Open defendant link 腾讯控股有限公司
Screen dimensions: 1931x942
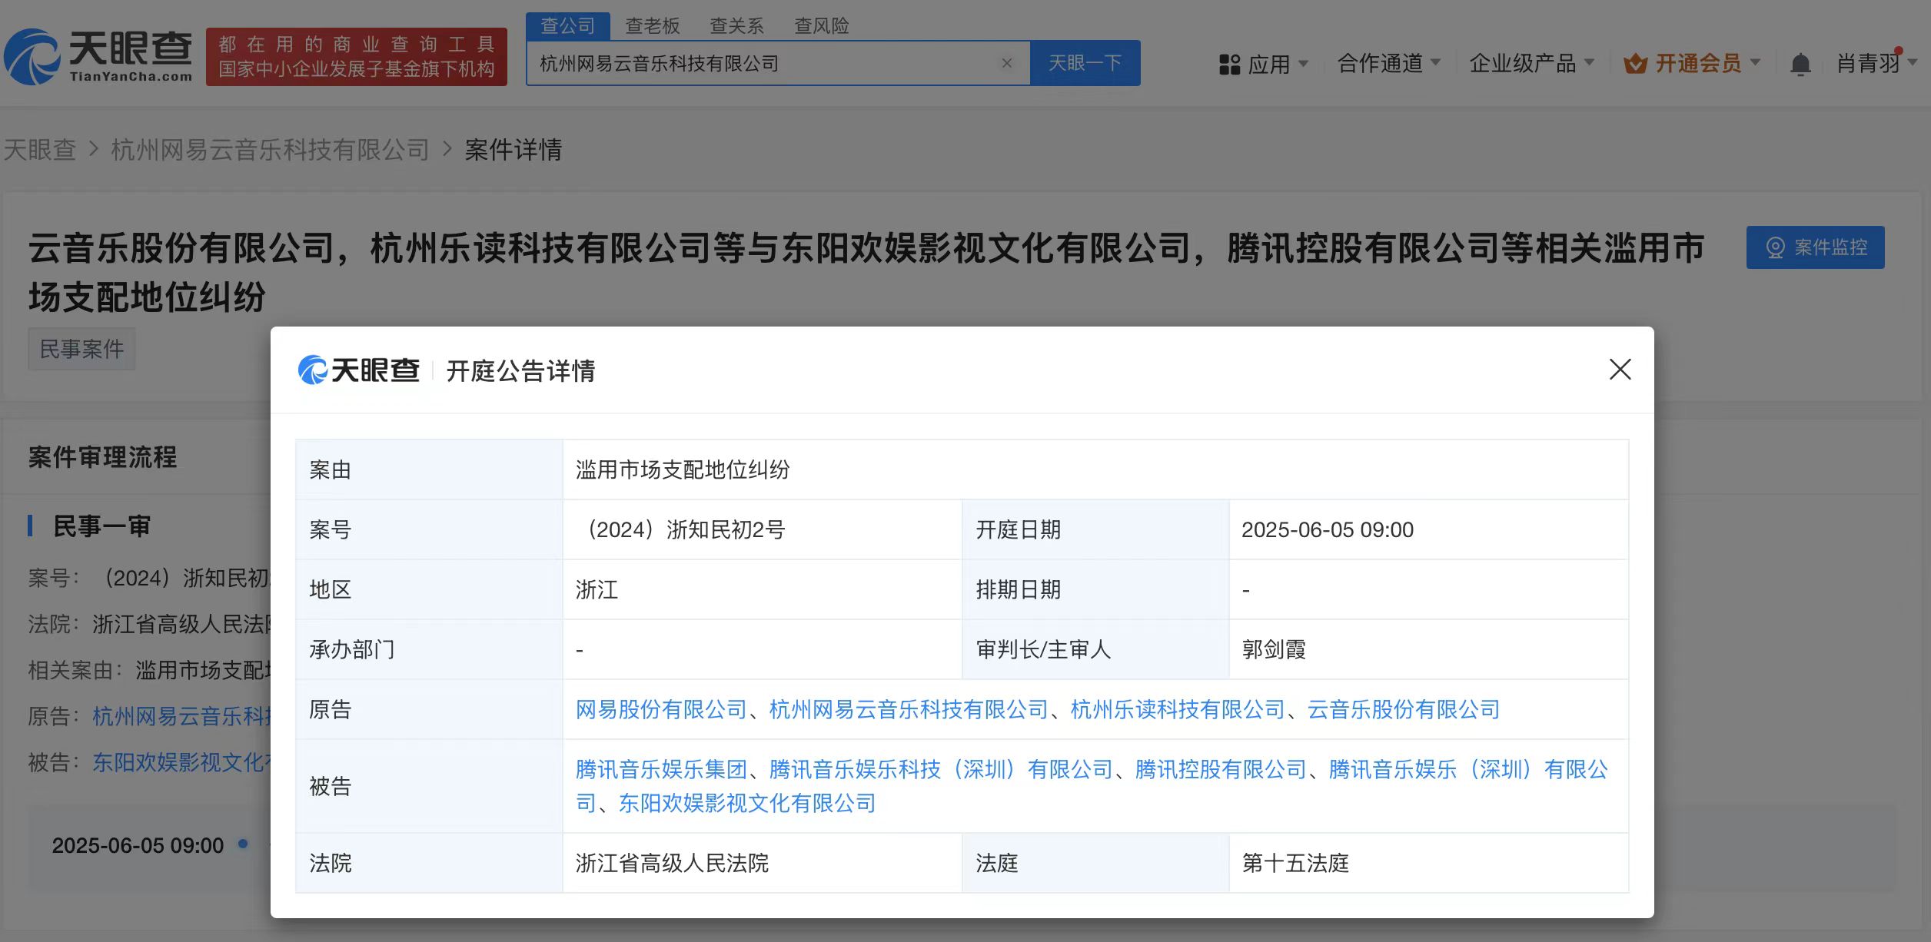[1221, 769]
